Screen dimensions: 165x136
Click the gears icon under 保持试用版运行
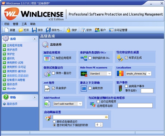coord(47,73)
